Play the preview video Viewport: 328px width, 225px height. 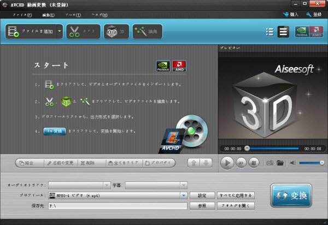click(227, 163)
